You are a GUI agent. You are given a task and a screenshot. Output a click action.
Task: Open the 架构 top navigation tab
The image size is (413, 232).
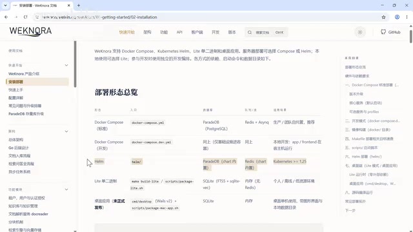coord(147,32)
